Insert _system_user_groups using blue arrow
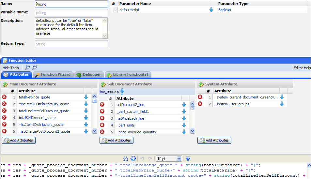311x179 pixels. click(282, 104)
